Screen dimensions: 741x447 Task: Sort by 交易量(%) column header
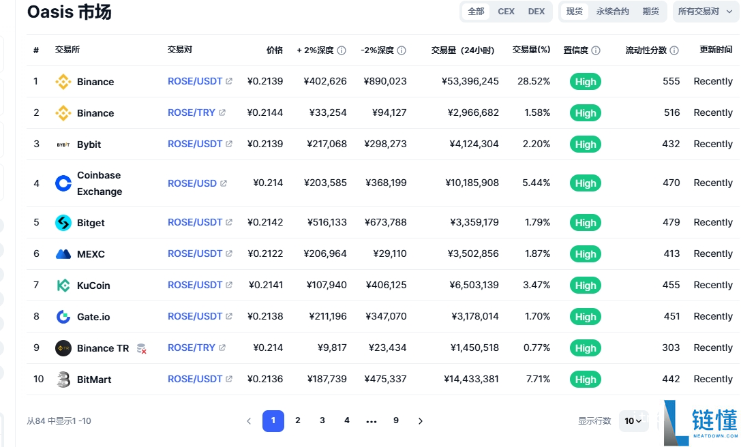click(x=531, y=50)
